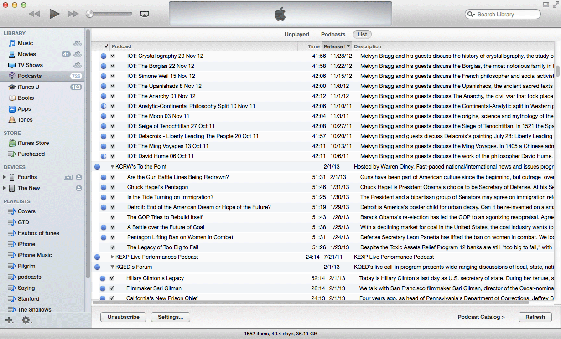Select the Pilgrim playlist
The width and height of the screenshot is (561, 339).
[26, 266]
